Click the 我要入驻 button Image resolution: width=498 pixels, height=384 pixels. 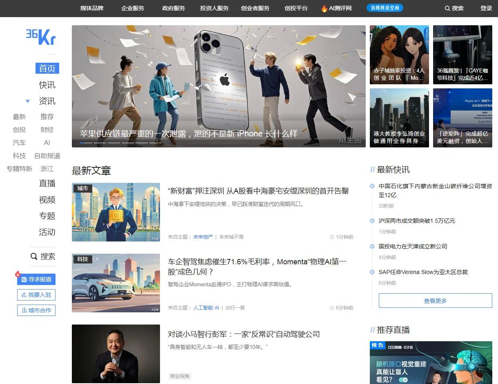tap(36, 295)
